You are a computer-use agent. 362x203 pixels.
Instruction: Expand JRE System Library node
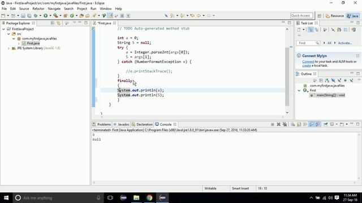pos(9,48)
